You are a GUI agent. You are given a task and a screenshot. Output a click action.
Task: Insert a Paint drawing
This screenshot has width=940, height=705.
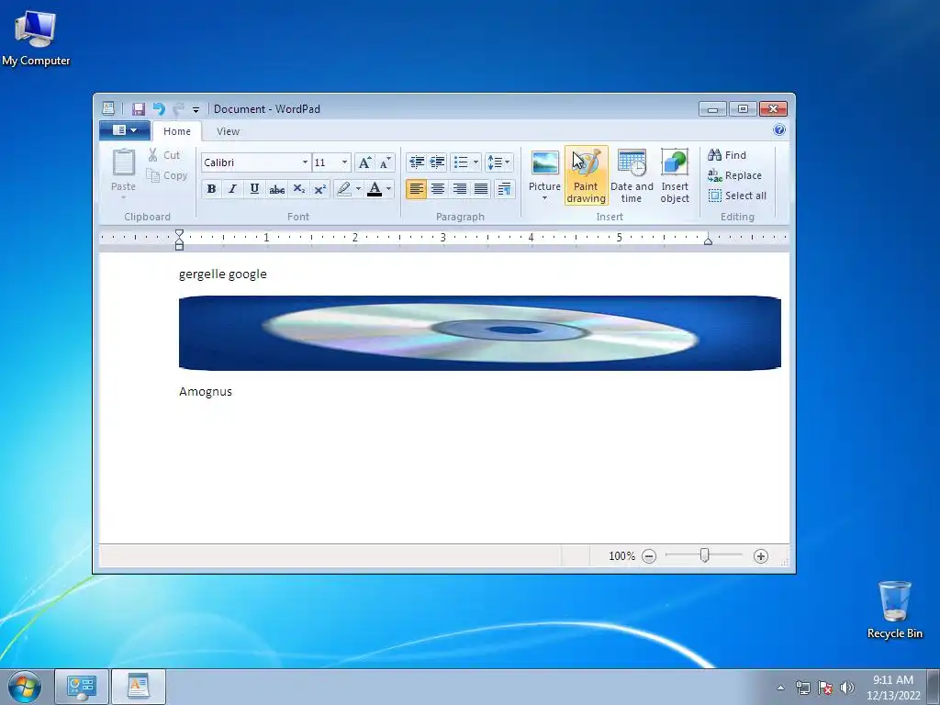point(586,175)
